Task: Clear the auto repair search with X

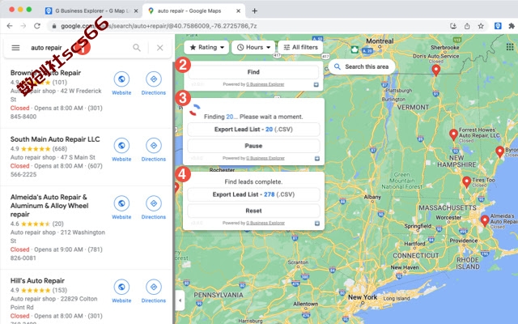Action: [x=160, y=48]
